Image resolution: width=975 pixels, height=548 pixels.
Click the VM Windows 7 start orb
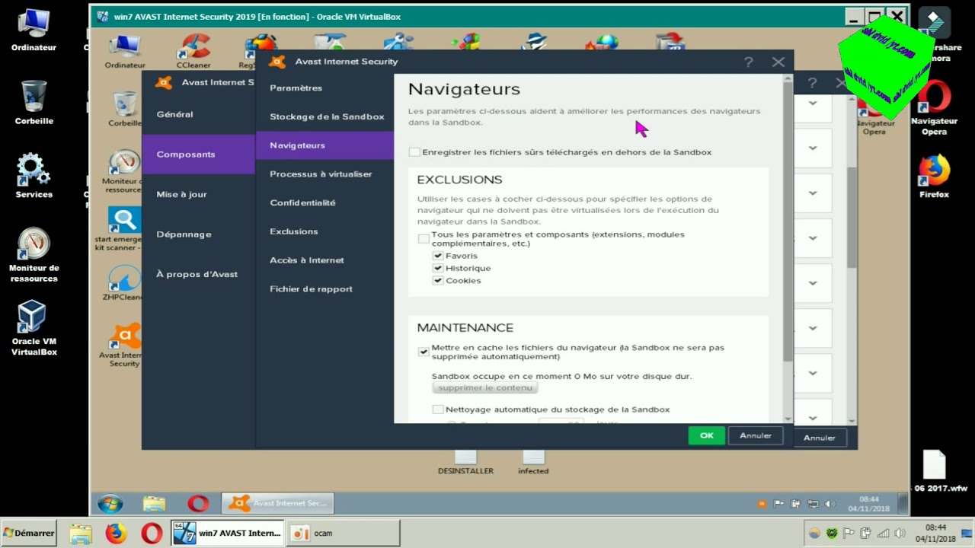coord(110,504)
